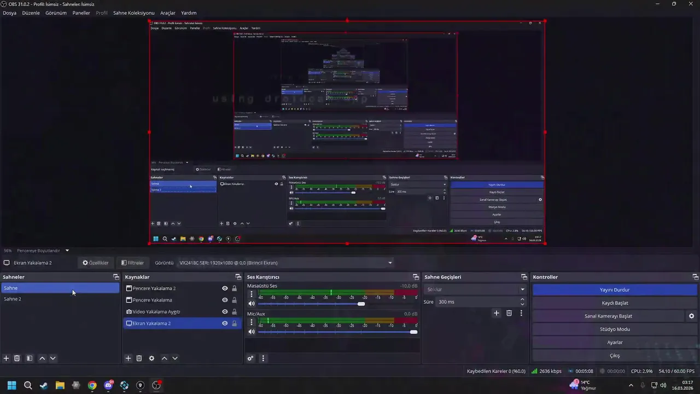Lock Pencere Yakalama 2 source

click(x=235, y=288)
